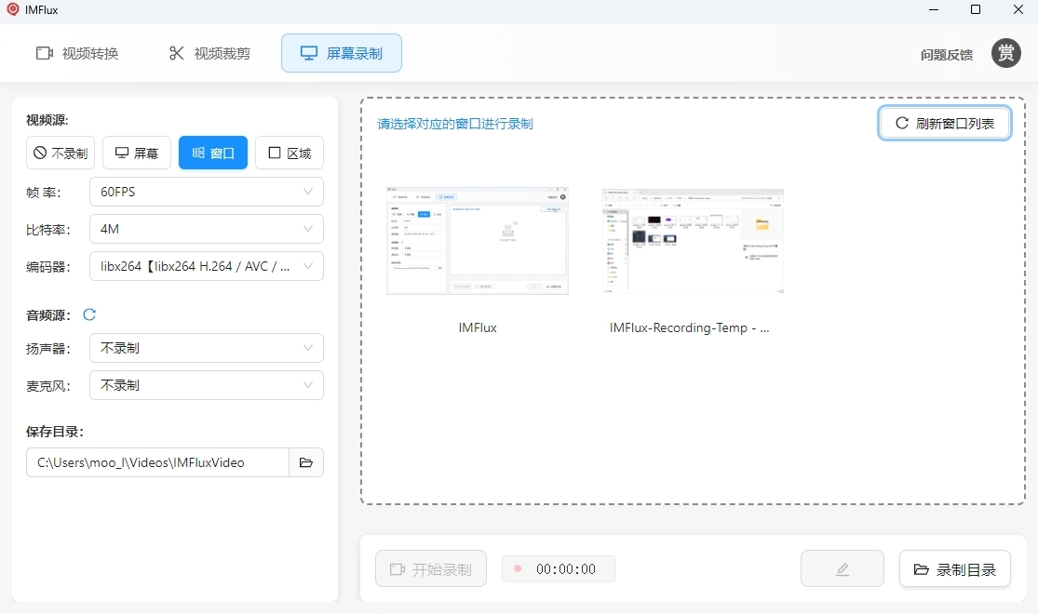Browse for save directory folder icon

point(306,462)
